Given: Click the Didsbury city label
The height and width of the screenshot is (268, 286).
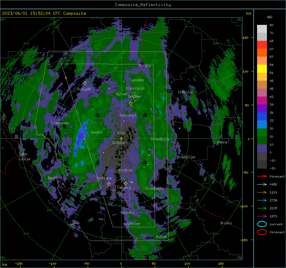Looking at the screenshot, I should [120, 143].
